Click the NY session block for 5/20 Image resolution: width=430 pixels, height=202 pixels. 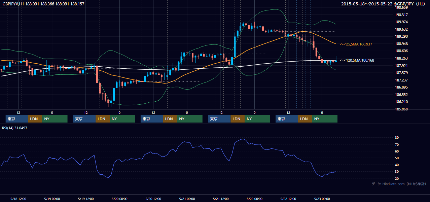(x=190, y=119)
